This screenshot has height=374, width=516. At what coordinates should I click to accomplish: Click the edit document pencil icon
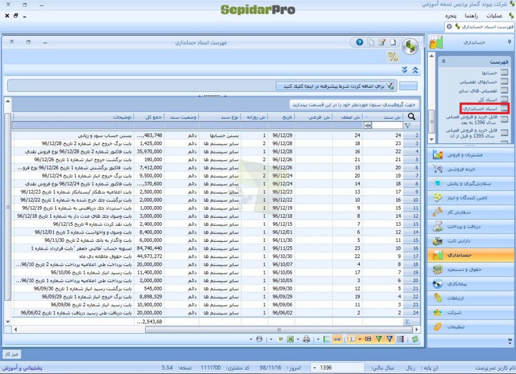382,42
